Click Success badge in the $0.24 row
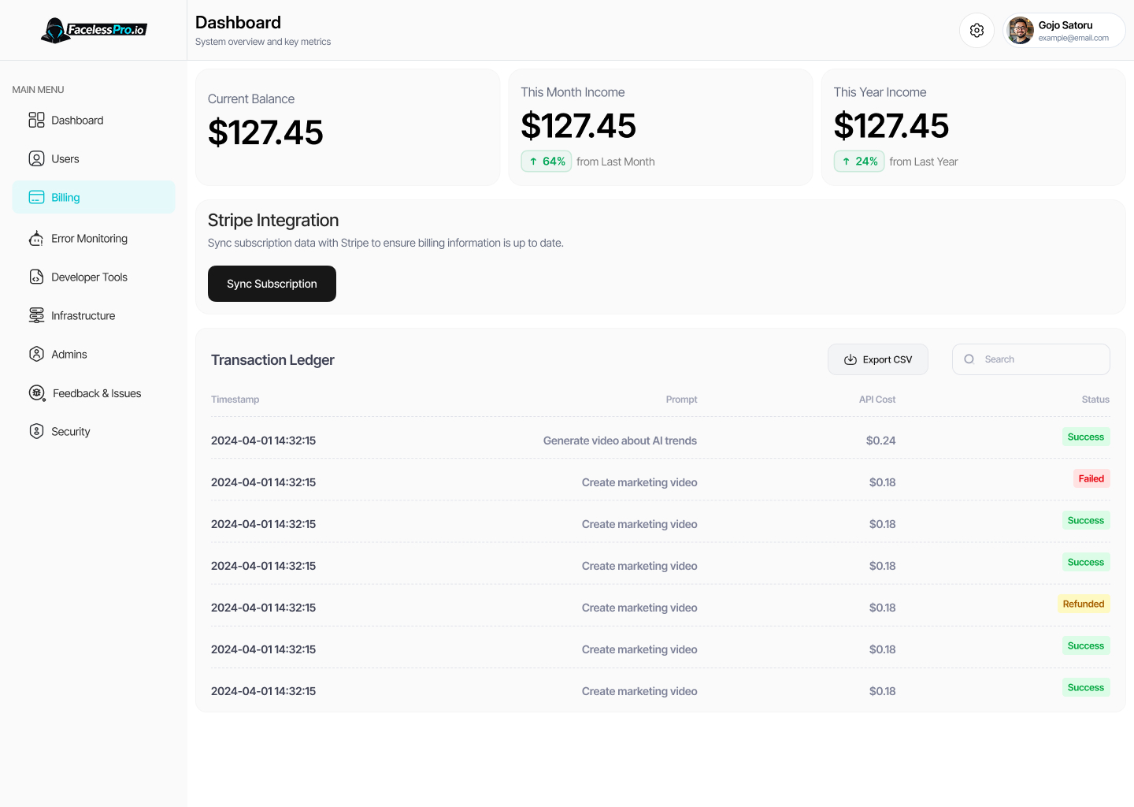The width and height of the screenshot is (1134, 807). click(x=1086, y=437)
